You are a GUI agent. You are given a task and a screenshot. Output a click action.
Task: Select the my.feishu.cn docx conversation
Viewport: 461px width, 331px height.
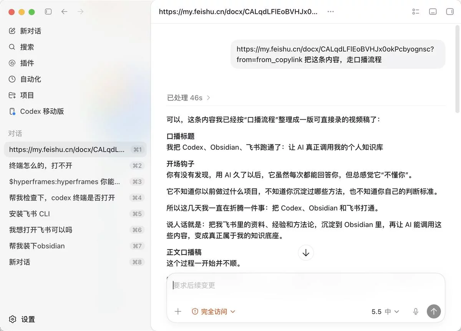point(75,149)
